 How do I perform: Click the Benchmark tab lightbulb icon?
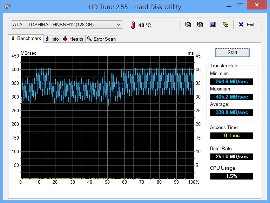pyautogui.click(x=13, y=38)
